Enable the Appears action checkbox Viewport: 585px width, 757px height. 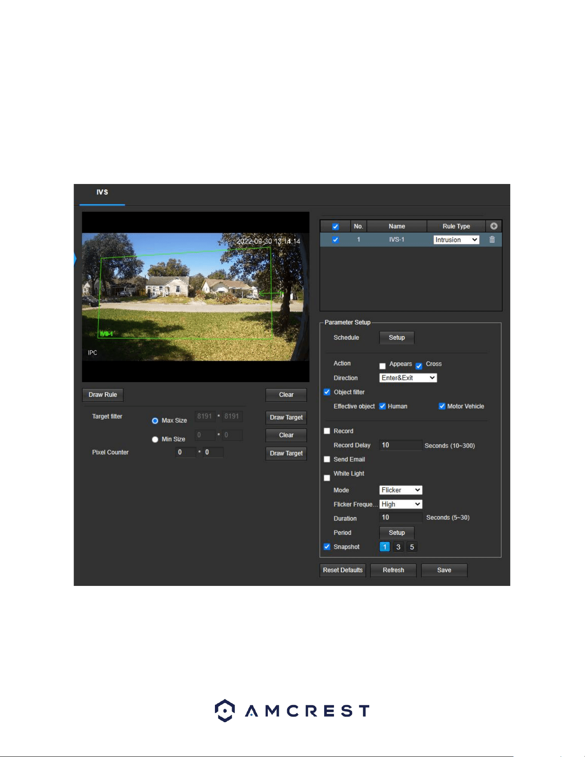click(382, 366)
